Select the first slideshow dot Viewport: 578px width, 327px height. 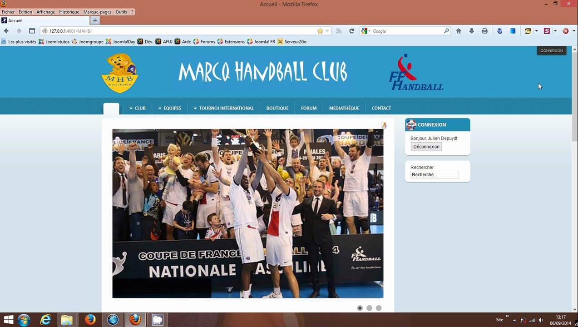pyautogui.click(x=360, y=308)
